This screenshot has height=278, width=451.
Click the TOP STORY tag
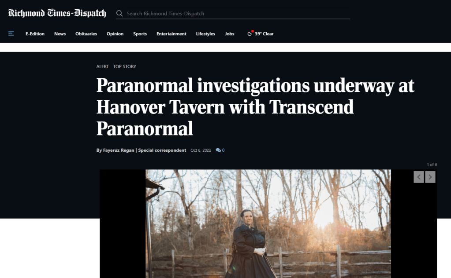(x=124, y=66)
